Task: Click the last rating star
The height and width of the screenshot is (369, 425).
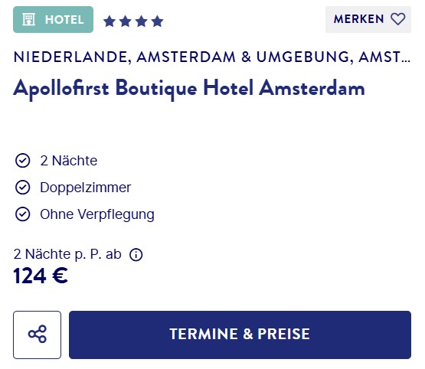Action: [158, 21]
